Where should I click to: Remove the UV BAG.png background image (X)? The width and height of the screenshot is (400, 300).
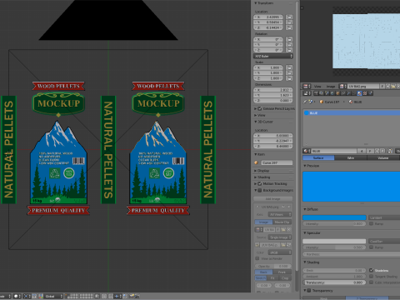tap(289, 207)
